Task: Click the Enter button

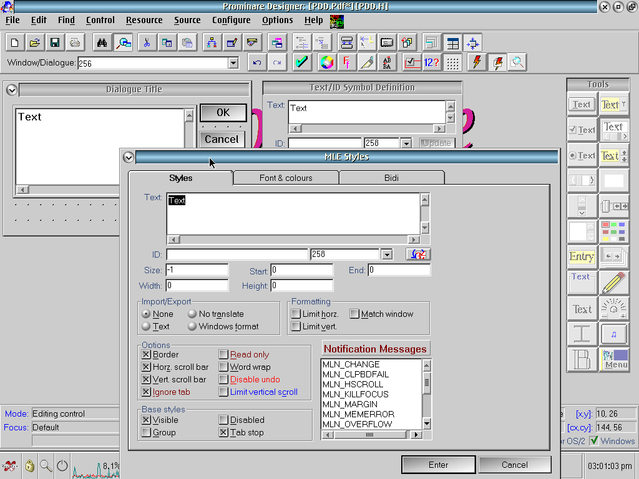Action: pyautogui.click(x=439, y=465)
